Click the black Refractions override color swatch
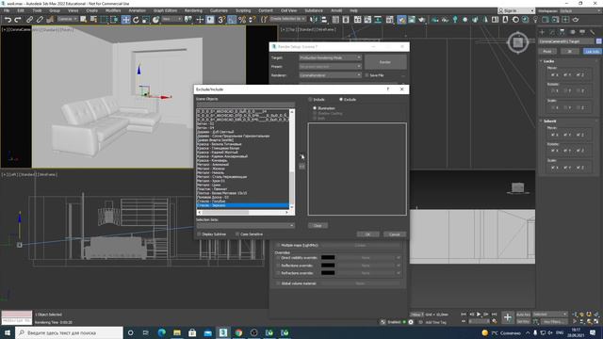This screenshot has width=603, height=339. (328, 273)
